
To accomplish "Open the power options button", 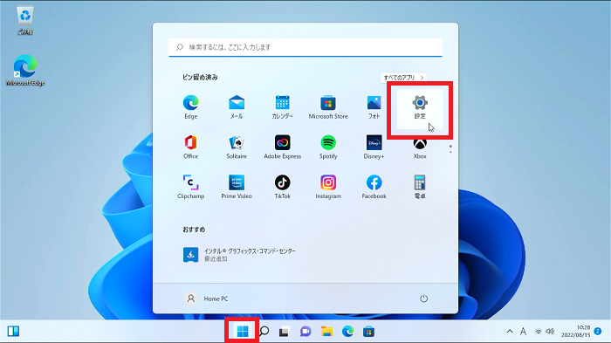I will click(423, 298).
